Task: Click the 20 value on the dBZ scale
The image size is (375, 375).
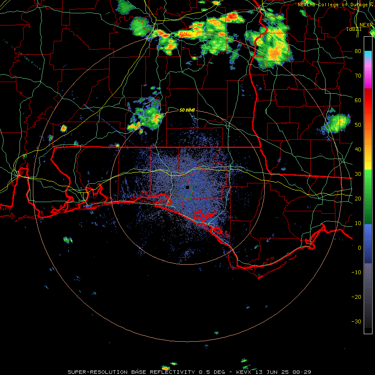Action: [358, 198]
